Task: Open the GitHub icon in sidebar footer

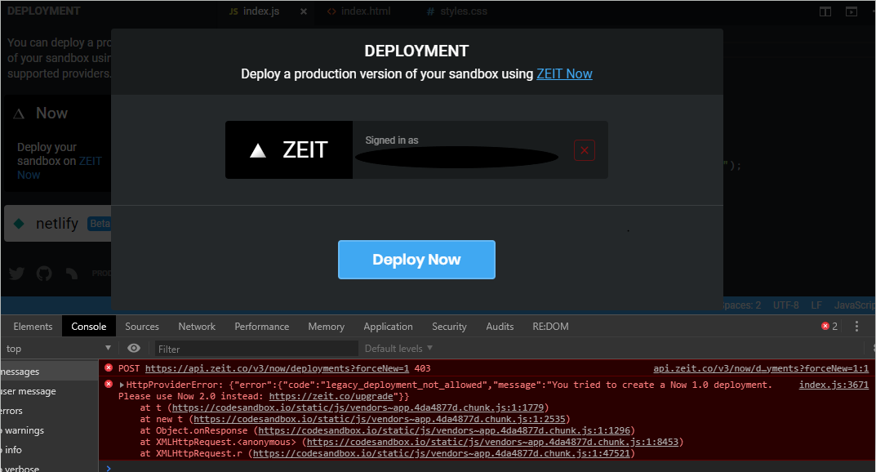Action: click(x=44, y=273)
